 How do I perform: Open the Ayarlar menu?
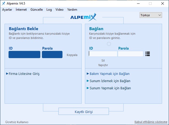[7, 10]
